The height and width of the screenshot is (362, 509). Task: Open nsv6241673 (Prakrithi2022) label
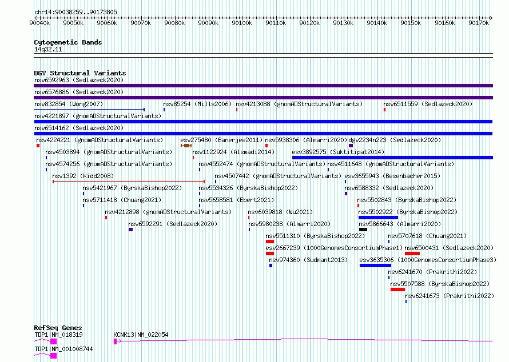450,296
